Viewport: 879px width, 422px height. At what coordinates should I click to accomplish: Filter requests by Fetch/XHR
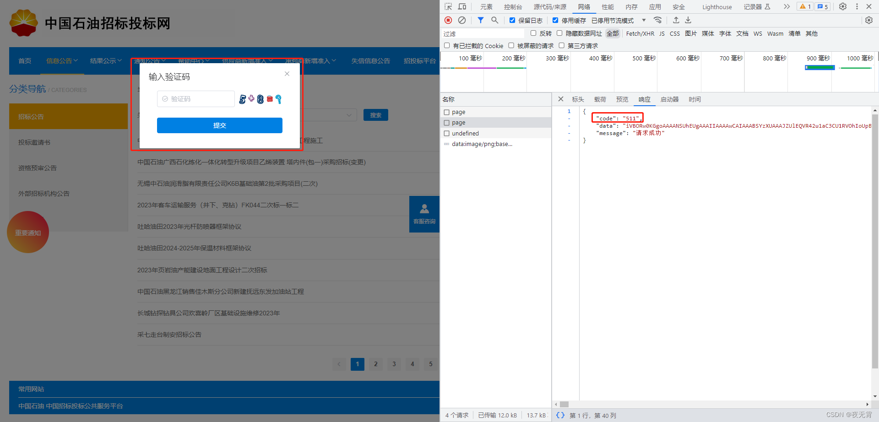click(x=640, y=33)
